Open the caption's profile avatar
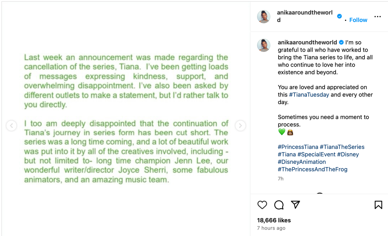 tap(264, 45)
